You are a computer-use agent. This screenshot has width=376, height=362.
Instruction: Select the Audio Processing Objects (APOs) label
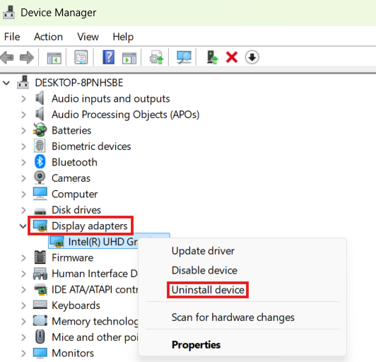(x=125, y=115)
